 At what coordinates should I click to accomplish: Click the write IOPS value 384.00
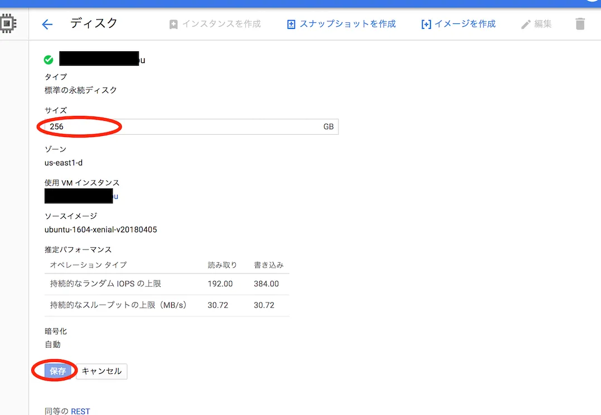point(266,284)
